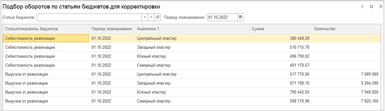Screen dimensions: 385x111
Task: Expand the Статья бюджетов dropdown list
Action: [145, 17]
